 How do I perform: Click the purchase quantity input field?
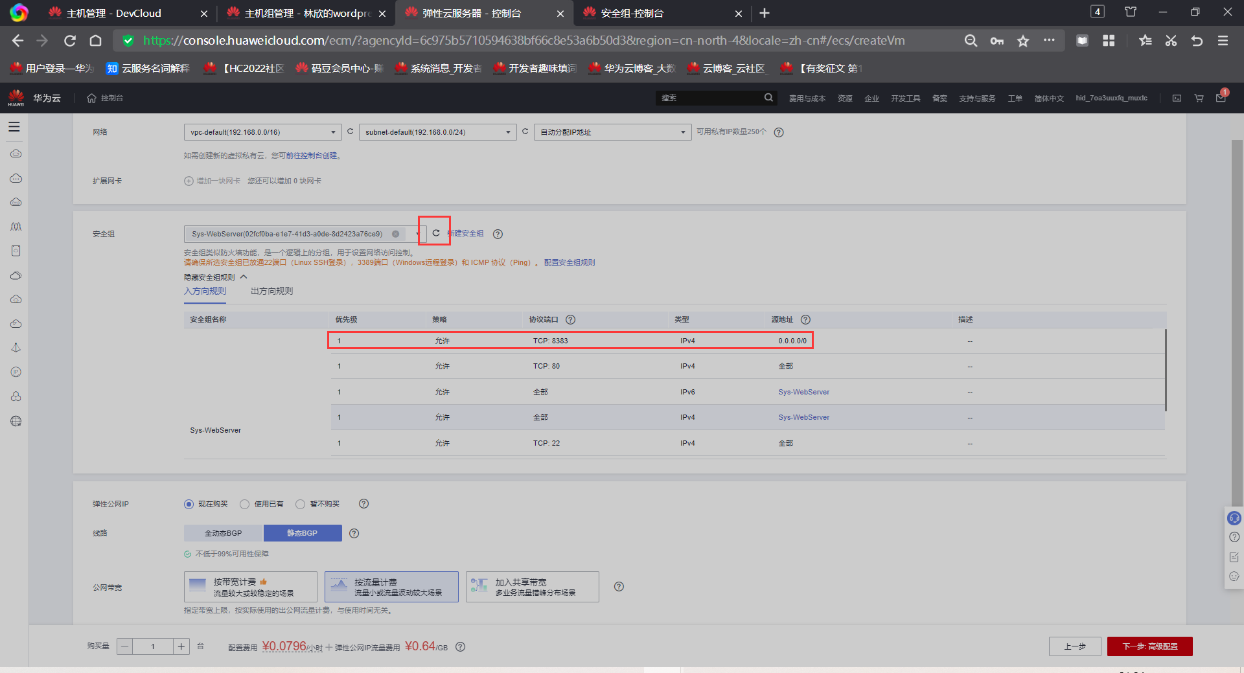tap(153, 646)
